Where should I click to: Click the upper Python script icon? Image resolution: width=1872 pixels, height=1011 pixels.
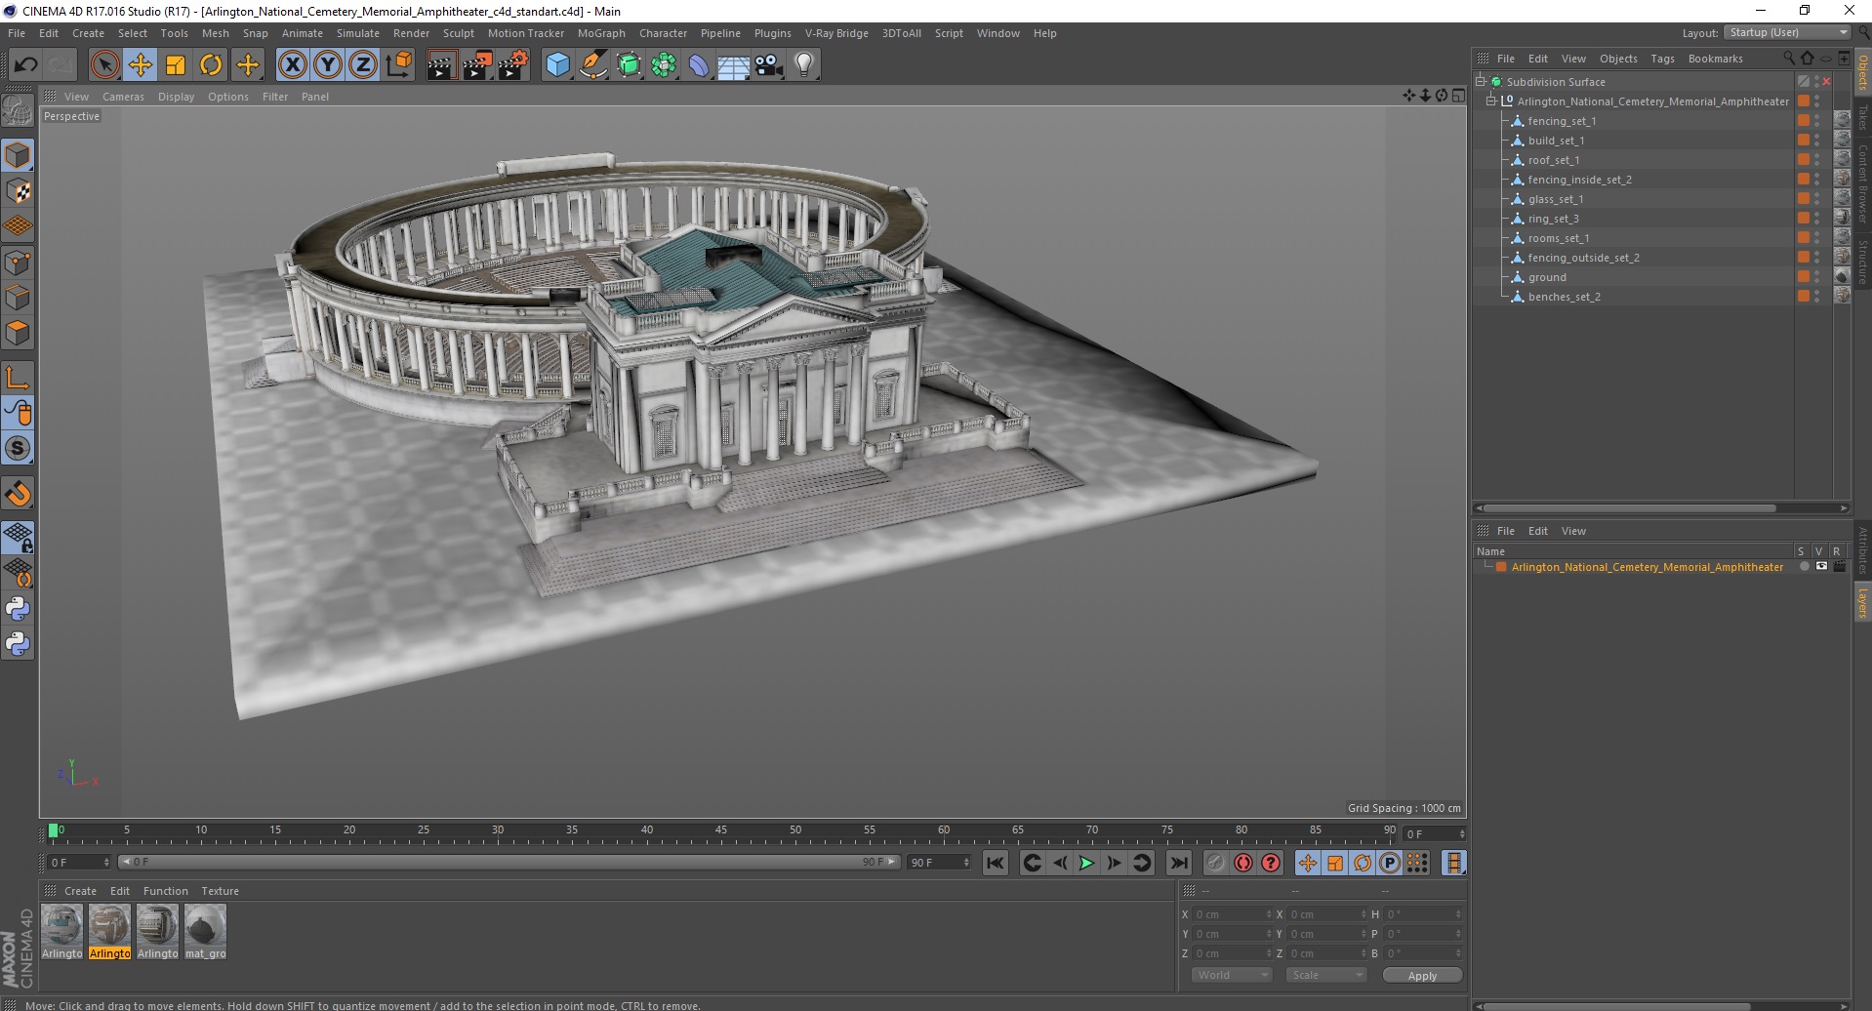tap(18, 609)
